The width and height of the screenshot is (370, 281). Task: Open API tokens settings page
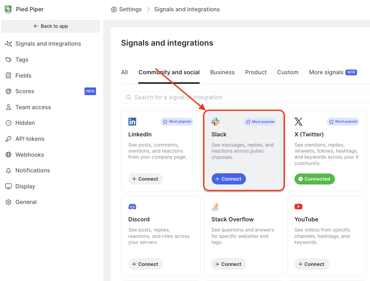pos(30,139)
